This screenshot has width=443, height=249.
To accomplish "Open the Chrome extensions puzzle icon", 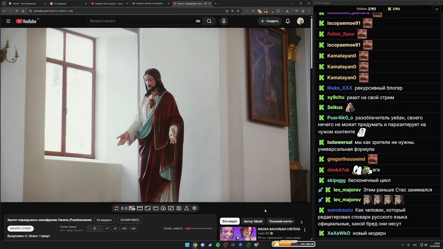I will pos(278,11).
